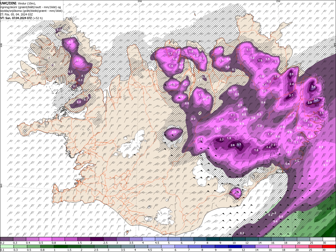336x252 pixels.
Task: Select the 3.7 snowfall value near east coast
Action: click(x=316, y=100)
